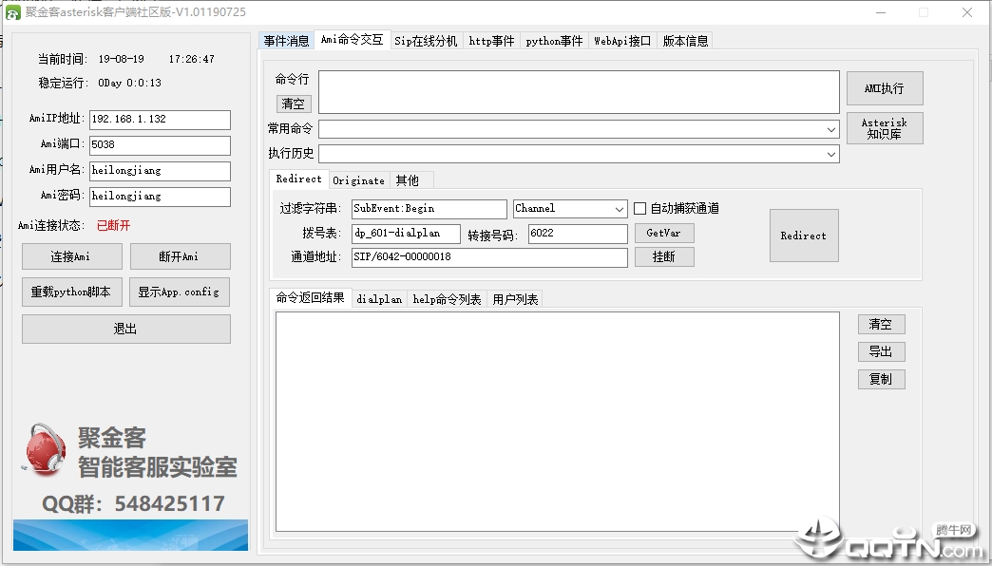The height and width of the screenshot is (566, 992).
Task: Focus the 命令行 text box
Action: 579,92
